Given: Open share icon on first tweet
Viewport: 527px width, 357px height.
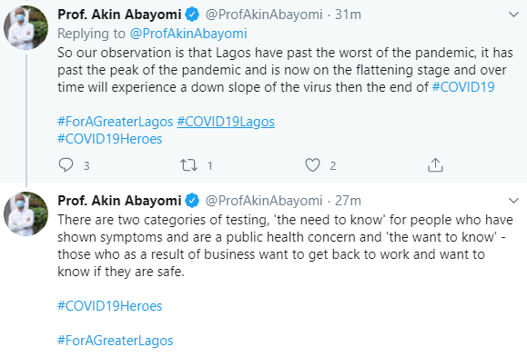Looking at the screenshot, I should (435, 165).
